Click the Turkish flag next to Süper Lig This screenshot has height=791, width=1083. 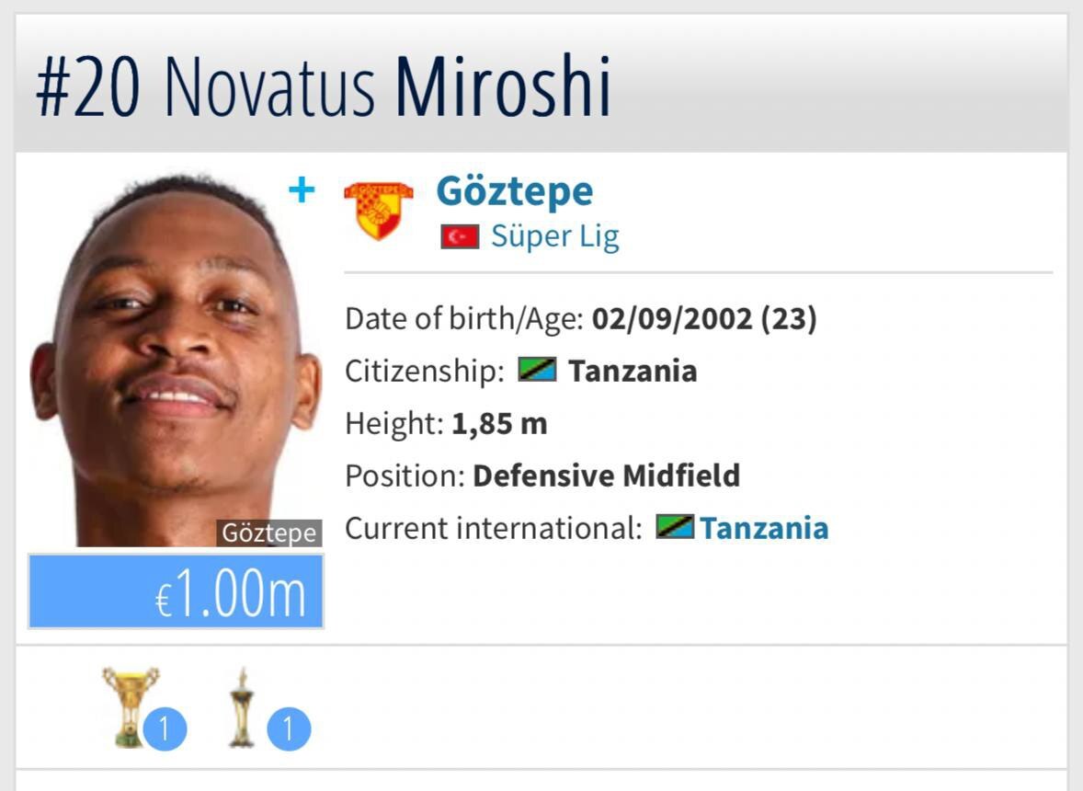pos(460,237)
